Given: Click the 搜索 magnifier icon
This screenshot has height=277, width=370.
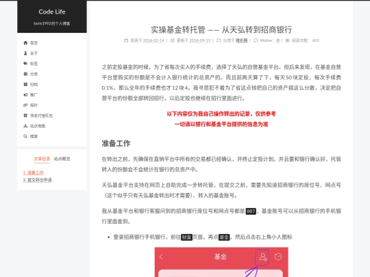Looking at the screenshot, I should click(x=25, y=136).
